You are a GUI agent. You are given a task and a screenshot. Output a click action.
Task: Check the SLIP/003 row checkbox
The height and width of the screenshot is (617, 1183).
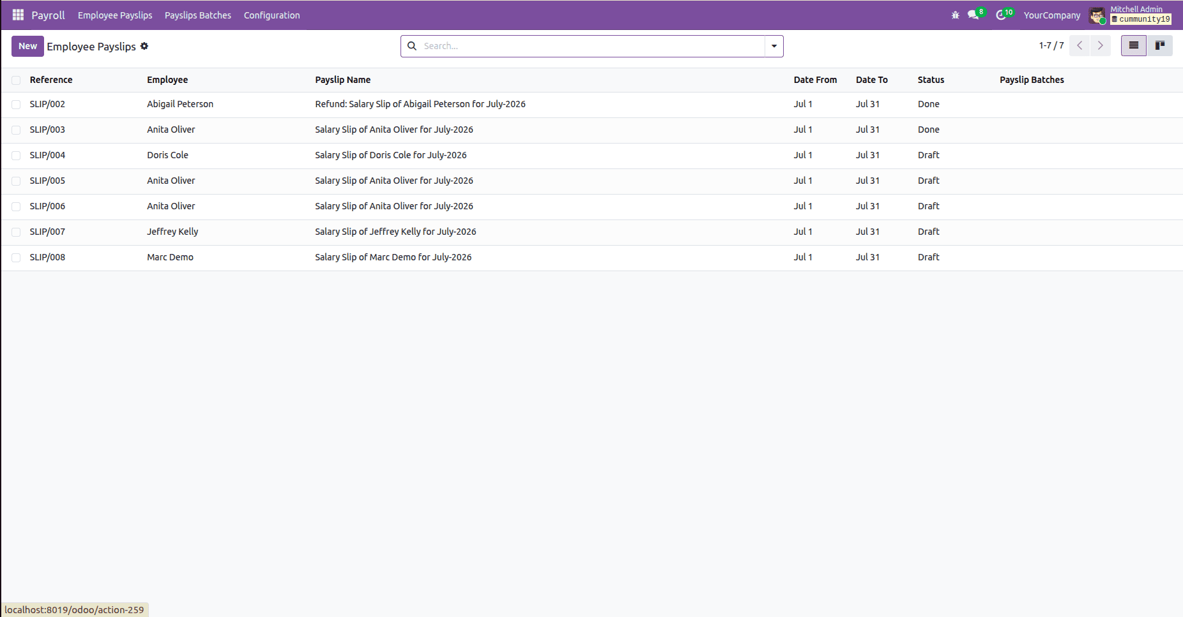pos(16,130)
